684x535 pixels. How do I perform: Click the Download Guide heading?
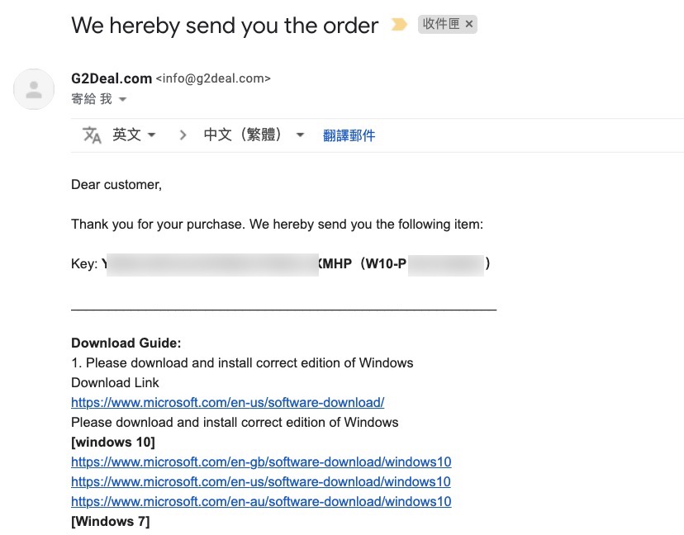126,343
